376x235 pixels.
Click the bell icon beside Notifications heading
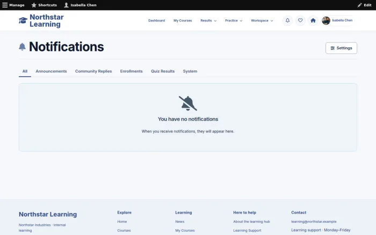tap(22, 47)
